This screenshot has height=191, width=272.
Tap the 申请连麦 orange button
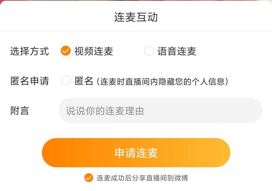tap(136, 153)
